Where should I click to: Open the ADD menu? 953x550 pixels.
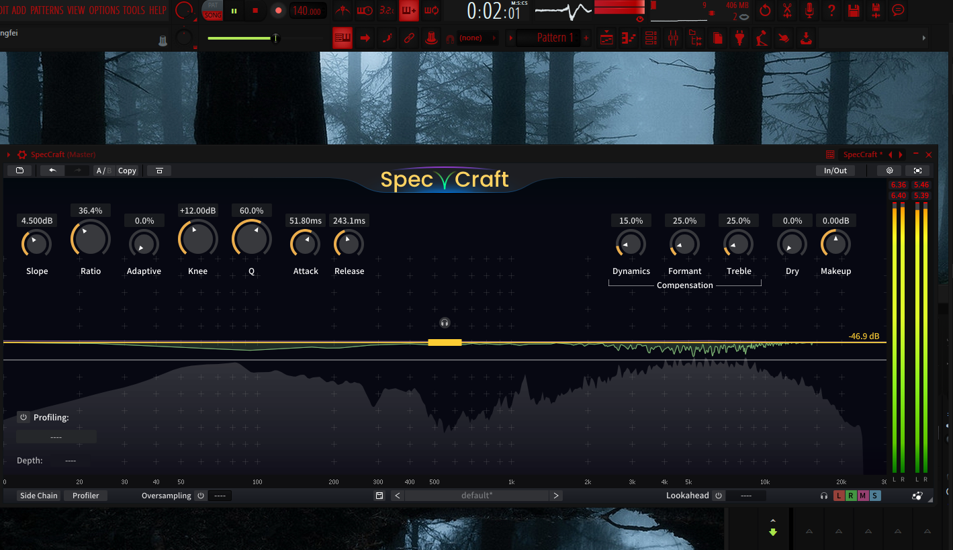pos(19,10)
